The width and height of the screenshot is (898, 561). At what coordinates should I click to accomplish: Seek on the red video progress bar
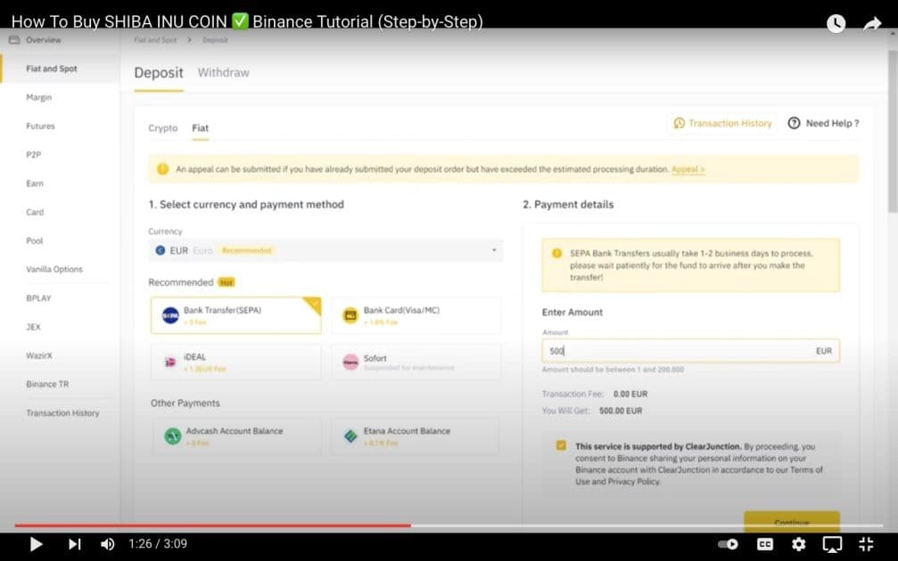click(212, 524)
